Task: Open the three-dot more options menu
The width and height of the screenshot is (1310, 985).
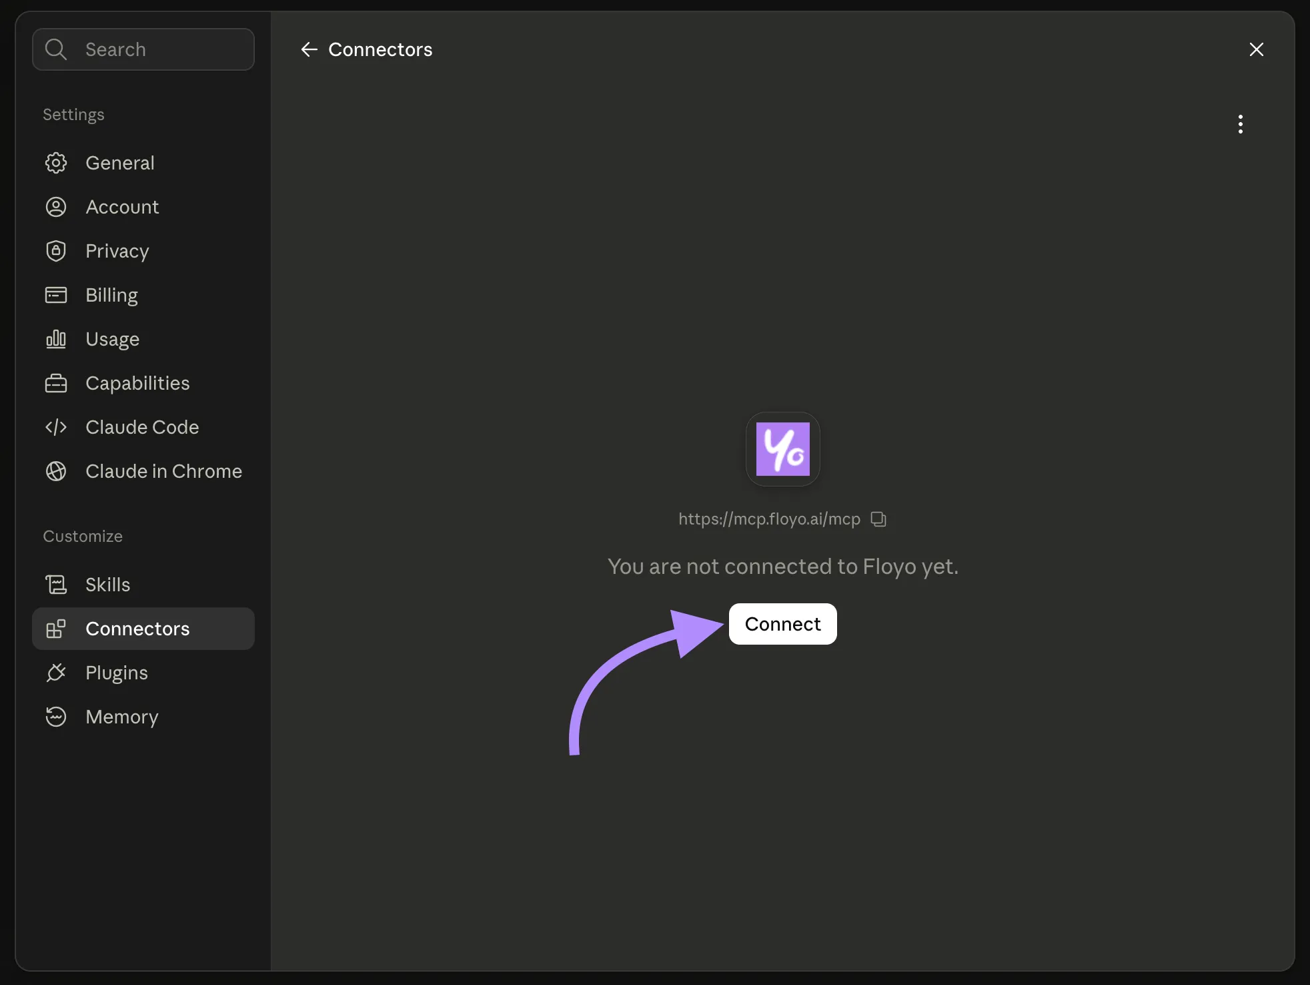Action: pyautogui.click(x=1241, y=124)
